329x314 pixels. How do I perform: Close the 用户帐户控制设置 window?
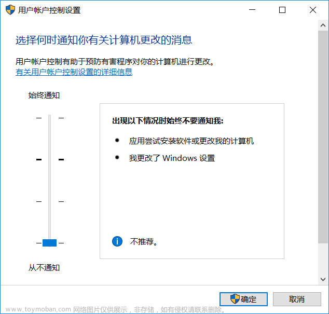pyautogui.click(x=312, y=10)
